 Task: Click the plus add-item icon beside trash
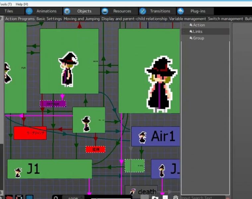(165, 197)
